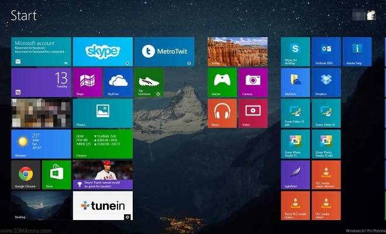Open the Microsoft account mail tile
Viewport: 386px width, 234px height.
pos(41,52)
